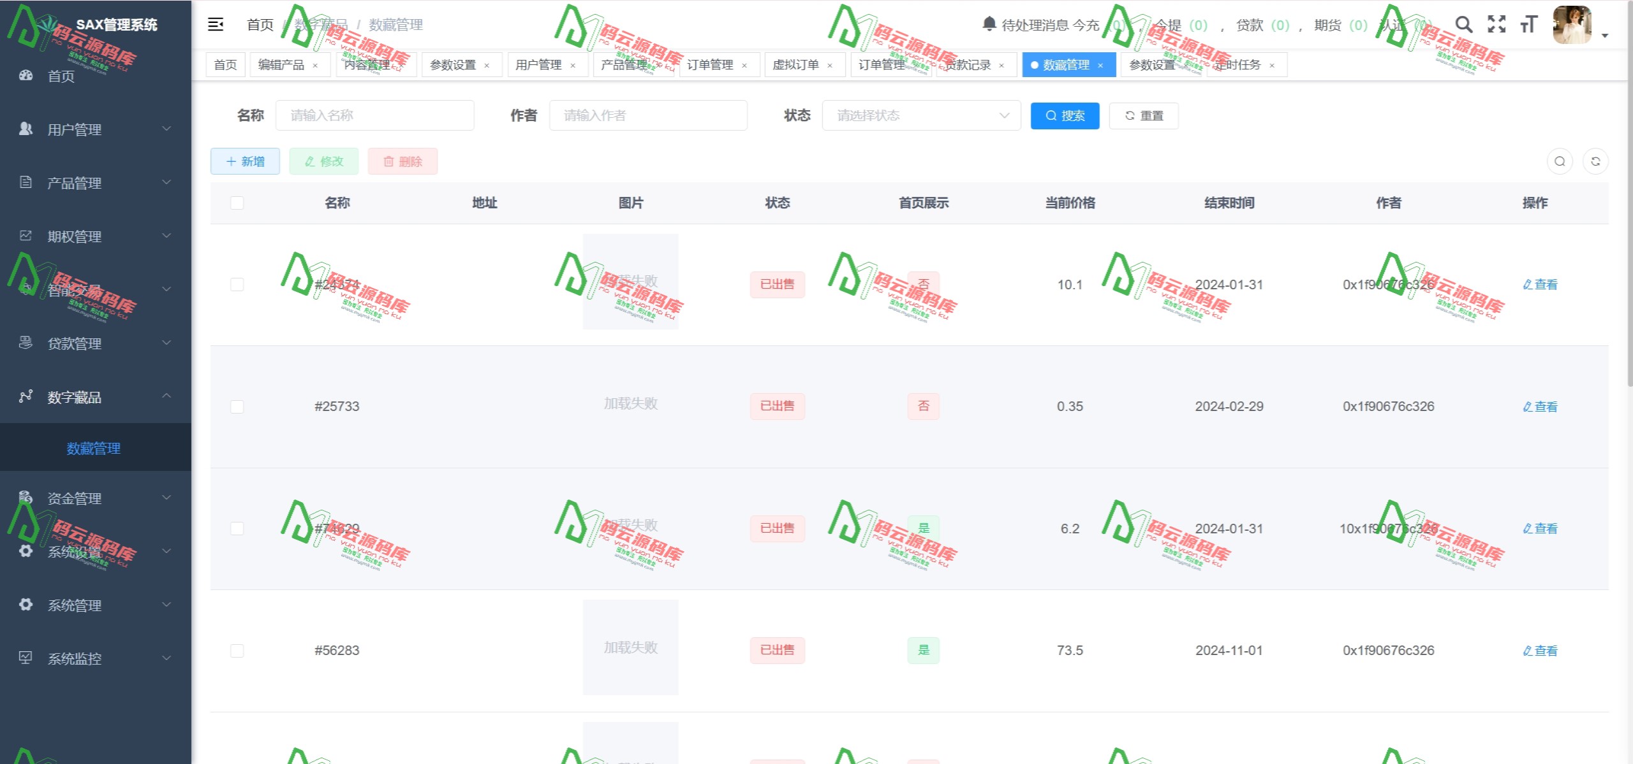The image size is (1633, 764).
Task: Click the dashboard icon beside 首页
Action: click(x=26, y=75)
